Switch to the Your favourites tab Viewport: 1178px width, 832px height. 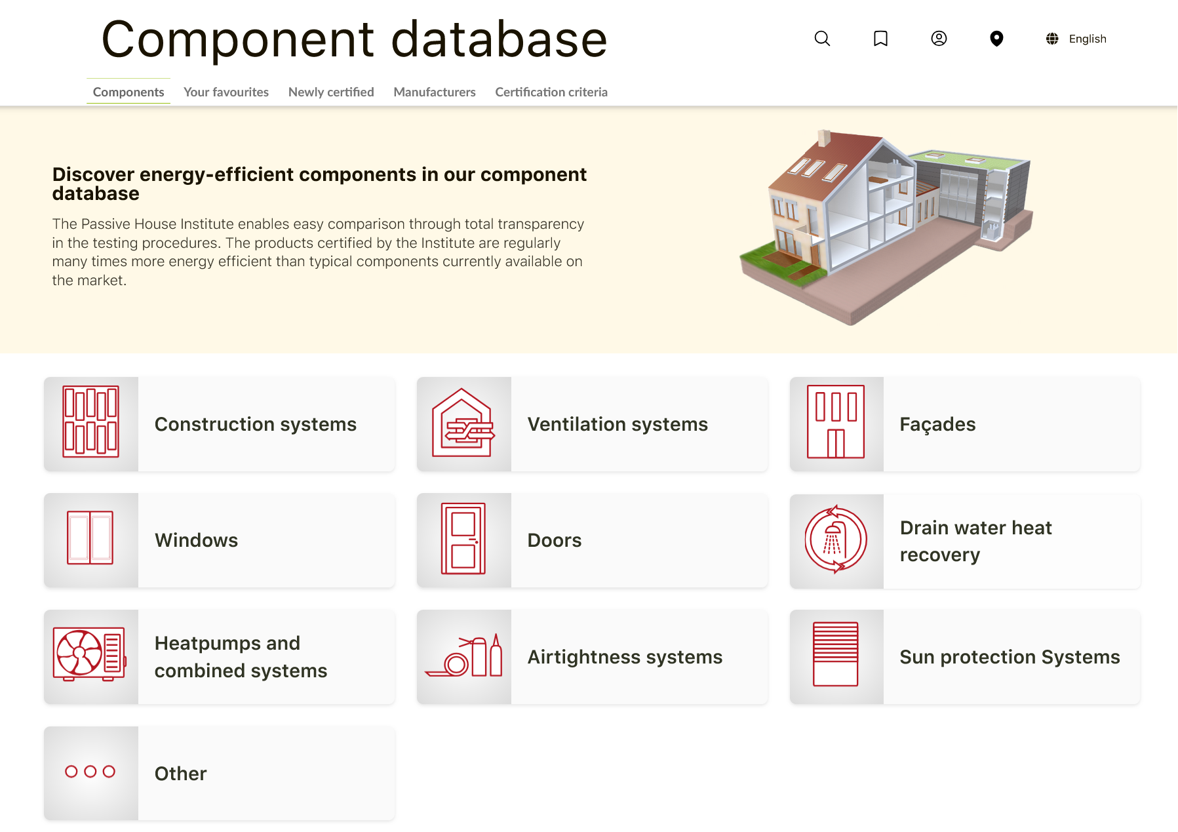[x=226, y=92]
